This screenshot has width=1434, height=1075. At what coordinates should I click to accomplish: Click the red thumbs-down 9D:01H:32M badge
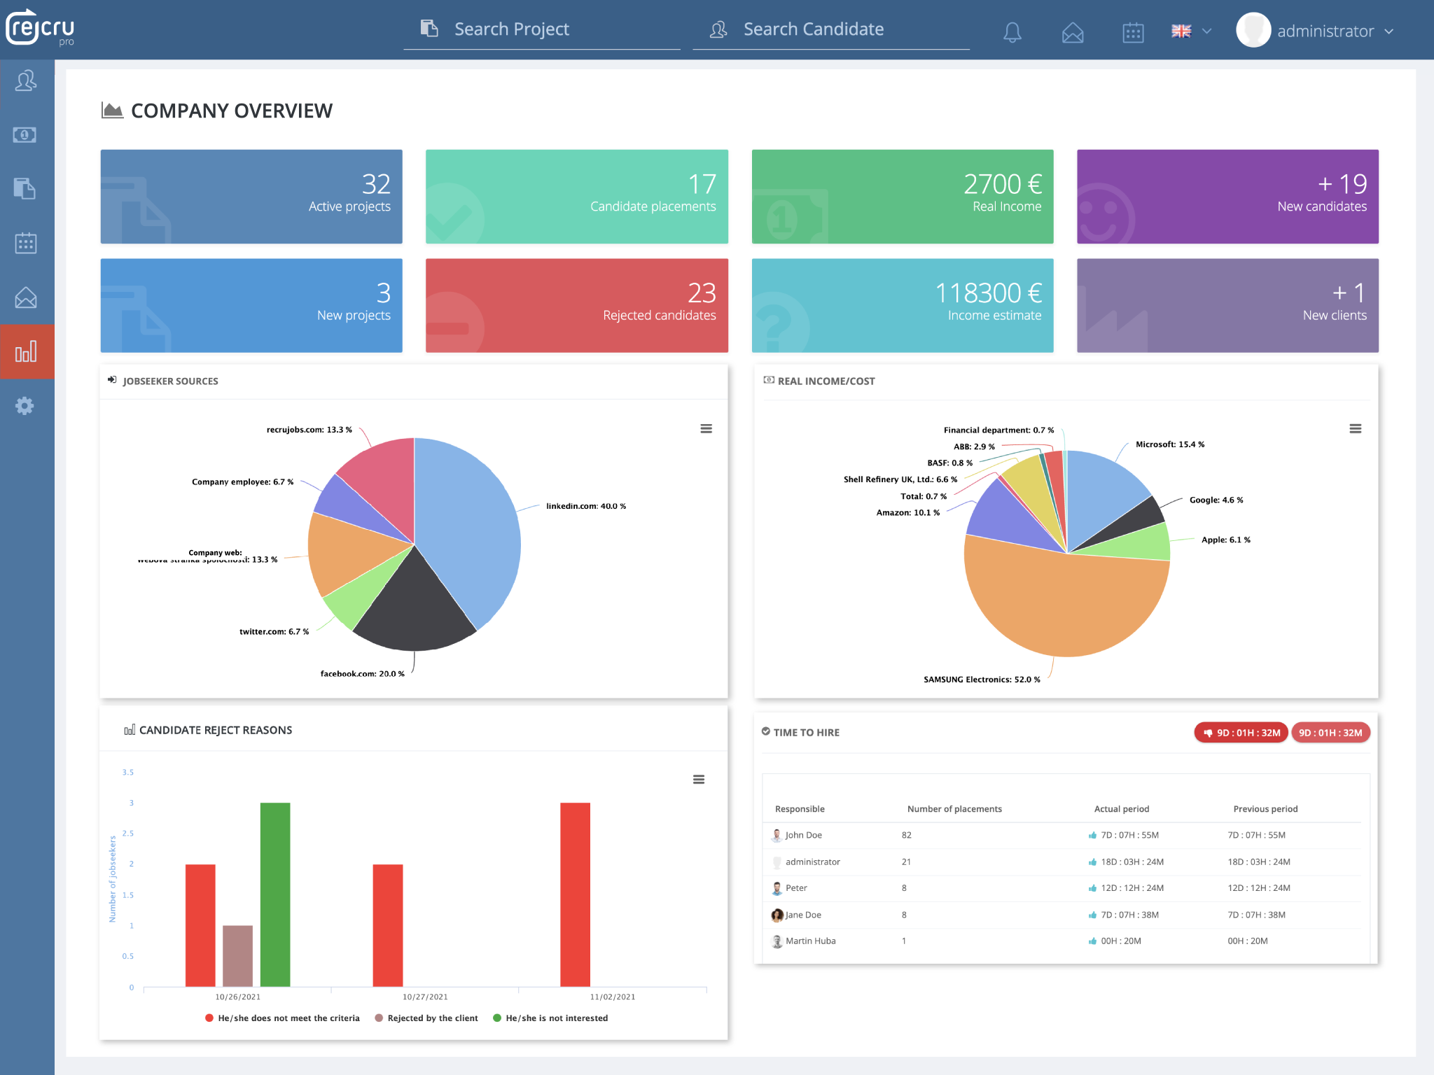[1240, 733]
